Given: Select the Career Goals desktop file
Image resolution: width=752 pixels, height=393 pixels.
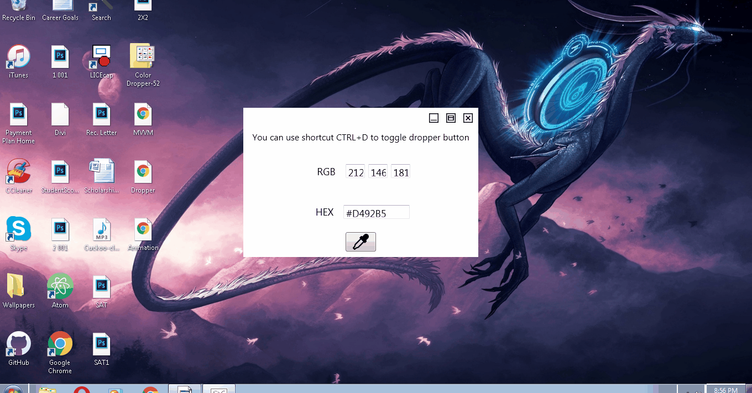Looking at the screenshot, I should pos(60,11).
